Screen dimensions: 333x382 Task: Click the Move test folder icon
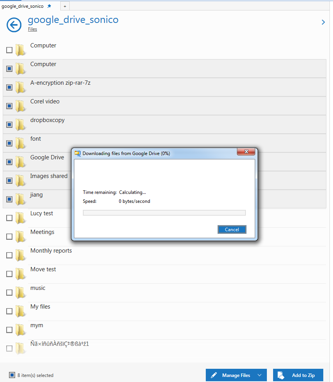click(x=20, y=274)
